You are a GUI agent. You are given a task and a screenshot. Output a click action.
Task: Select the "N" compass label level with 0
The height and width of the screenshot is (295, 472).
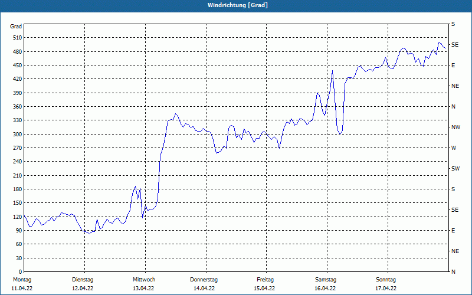[x=453, y=271]
